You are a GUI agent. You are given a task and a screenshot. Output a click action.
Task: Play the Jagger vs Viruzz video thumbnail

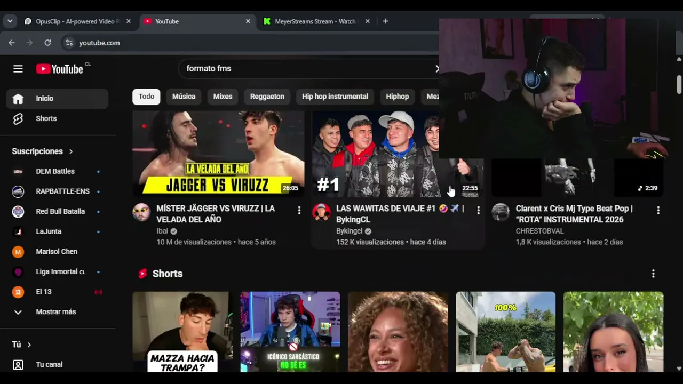218,154
